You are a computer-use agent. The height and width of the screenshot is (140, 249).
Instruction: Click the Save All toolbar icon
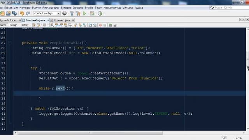(14, 14)
